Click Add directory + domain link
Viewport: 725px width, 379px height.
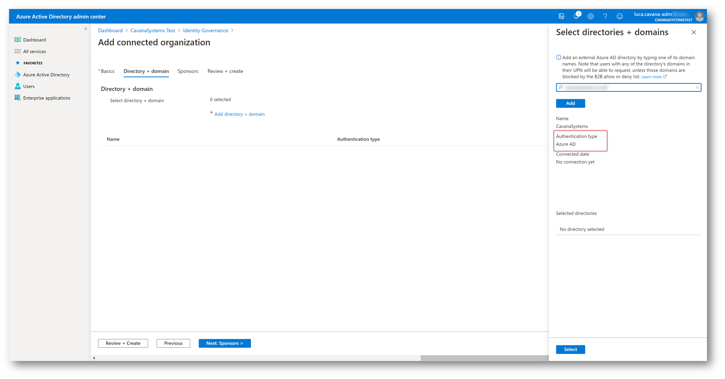click(239, 114)
